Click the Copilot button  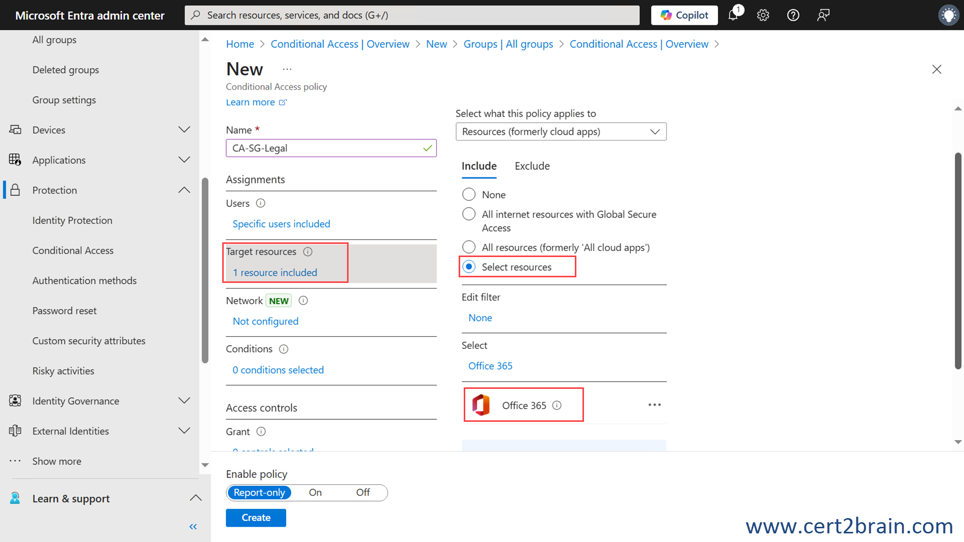[x=684, y=15]
